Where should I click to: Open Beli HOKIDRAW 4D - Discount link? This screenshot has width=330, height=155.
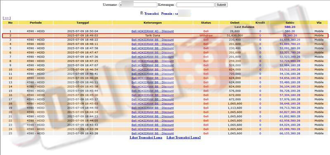(153, 31)
